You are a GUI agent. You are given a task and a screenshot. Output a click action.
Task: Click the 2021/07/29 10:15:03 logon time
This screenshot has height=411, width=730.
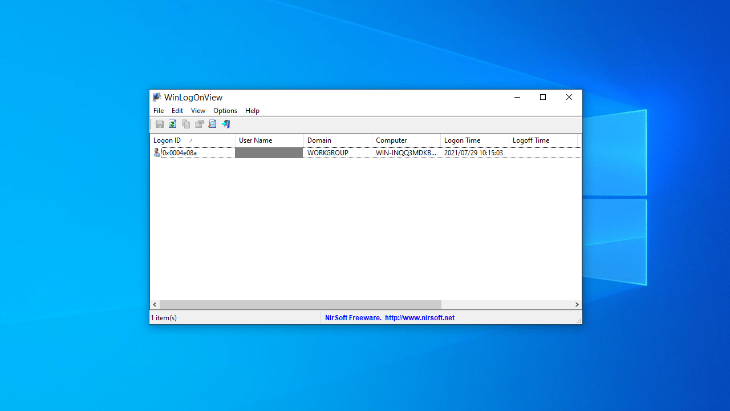tap(473, 153)
